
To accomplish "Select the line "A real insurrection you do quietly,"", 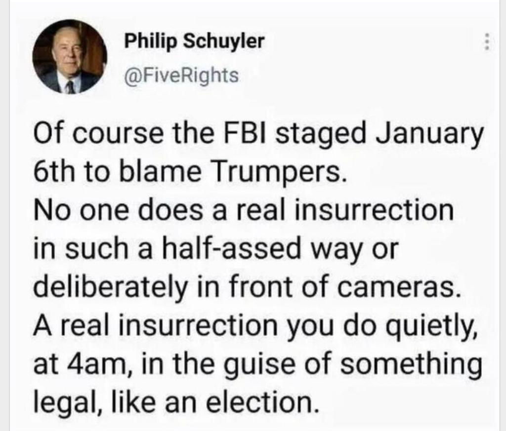I will pyautogui.click(x=255, y=325).
